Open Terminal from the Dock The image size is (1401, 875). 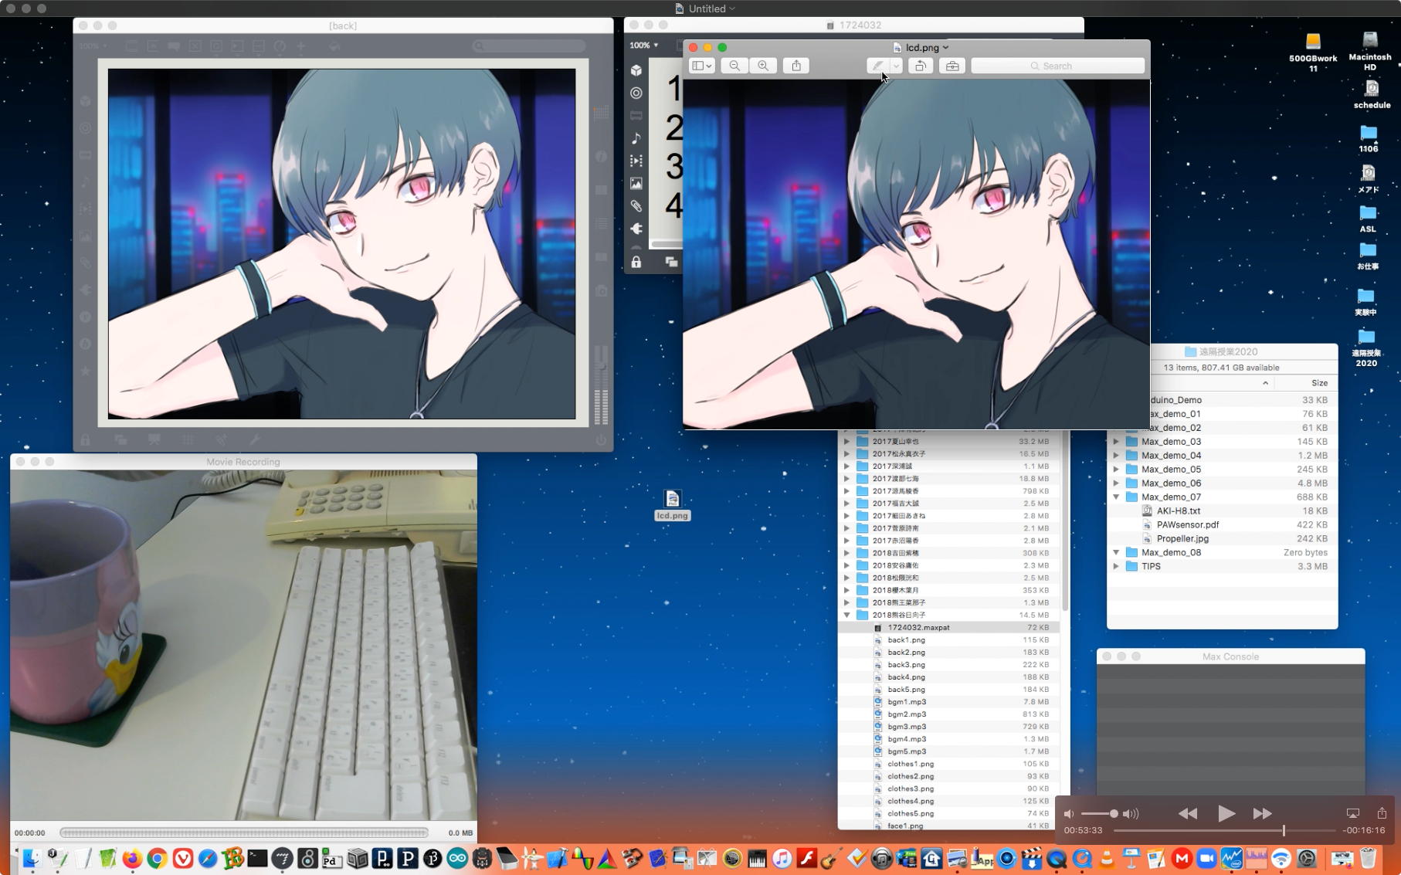[x=257, y=858]
